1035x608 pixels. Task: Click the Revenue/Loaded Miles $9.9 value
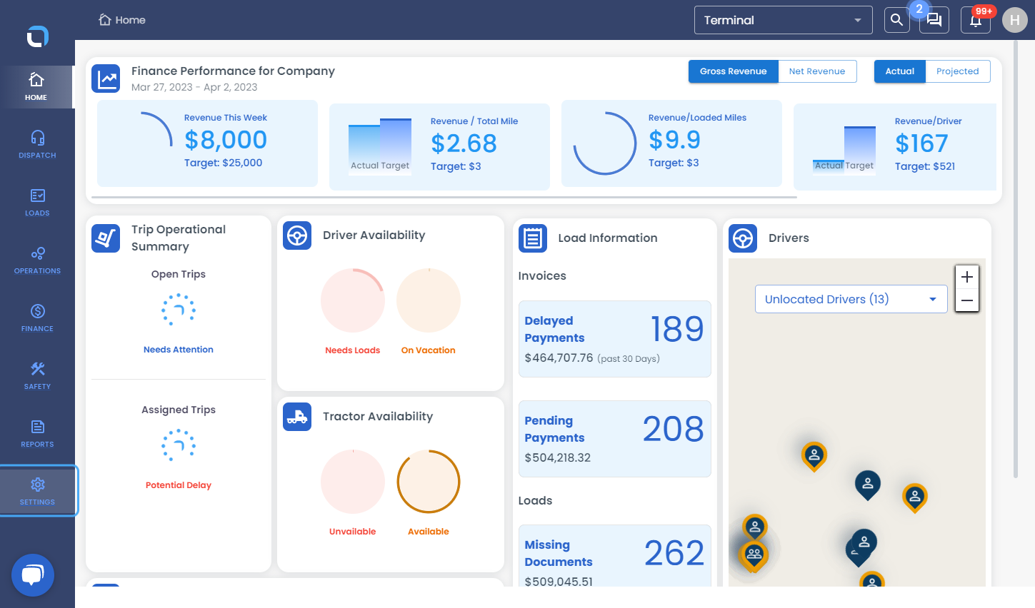click(674, 140)
